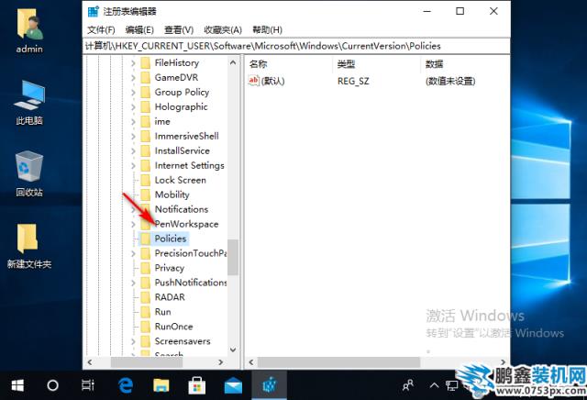The height and width of the screenshot is (400, 587).
Task: Click the FileHistory folder icon
Action: [x=146, y=63]
